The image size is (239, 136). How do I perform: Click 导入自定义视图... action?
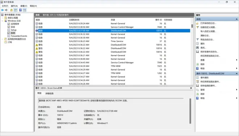click(208, 31)
